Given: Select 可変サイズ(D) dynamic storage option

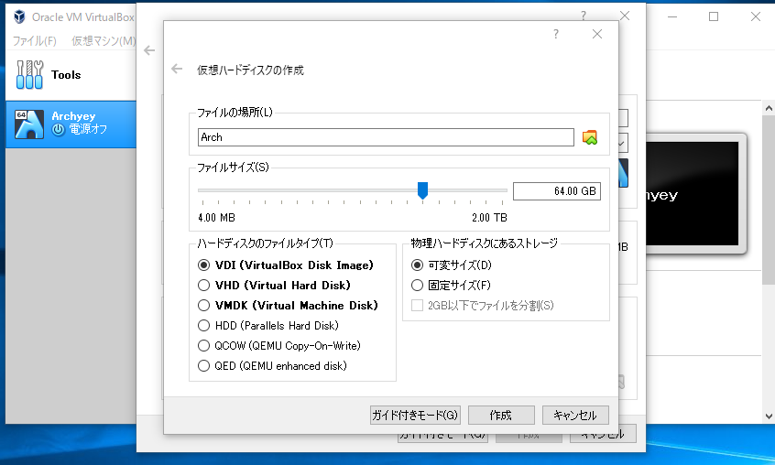Looking at the screenshot, I should point(417,265).
